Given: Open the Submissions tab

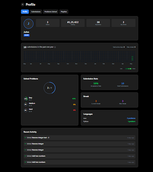Looking at the screenshot, I should [36, 12].
